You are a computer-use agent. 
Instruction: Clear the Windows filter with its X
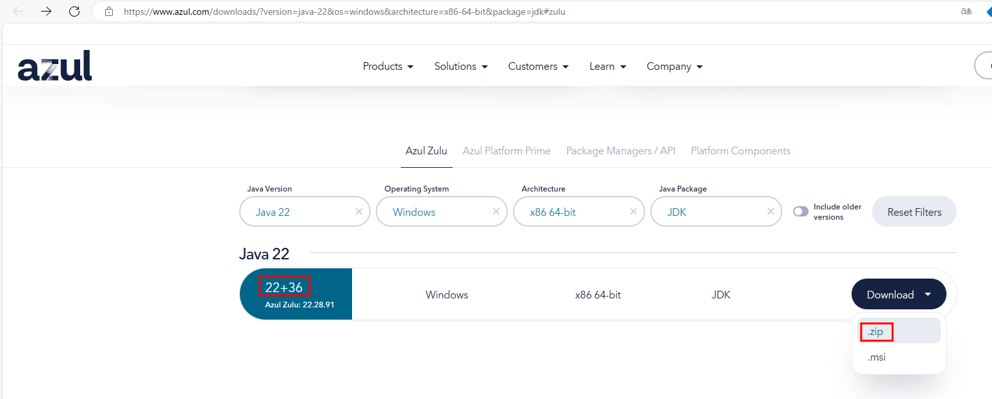point(496,211)
